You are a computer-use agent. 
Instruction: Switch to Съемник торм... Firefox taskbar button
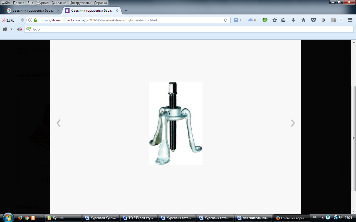[x=291, y=218]
